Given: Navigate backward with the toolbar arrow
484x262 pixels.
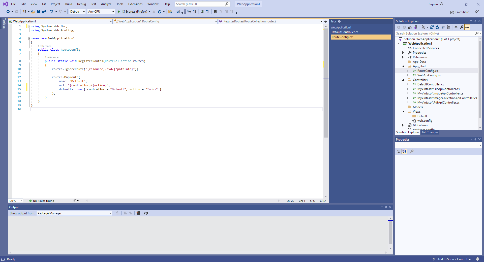Looking at the screenshot, I should (8, 12).
